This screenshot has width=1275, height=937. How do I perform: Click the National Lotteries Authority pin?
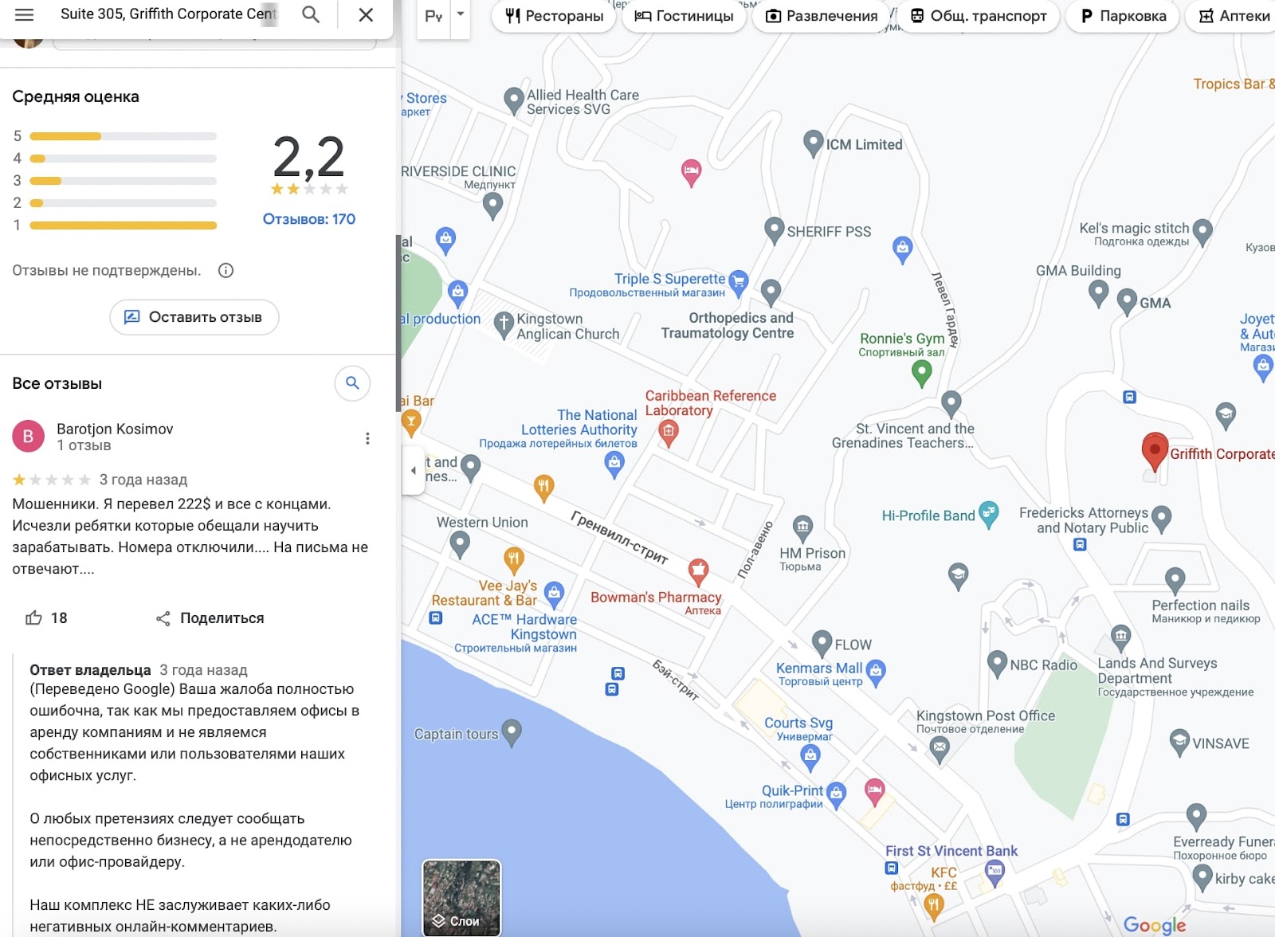tap(614, 465)
